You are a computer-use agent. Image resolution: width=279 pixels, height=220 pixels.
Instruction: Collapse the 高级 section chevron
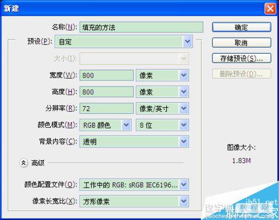23,163
